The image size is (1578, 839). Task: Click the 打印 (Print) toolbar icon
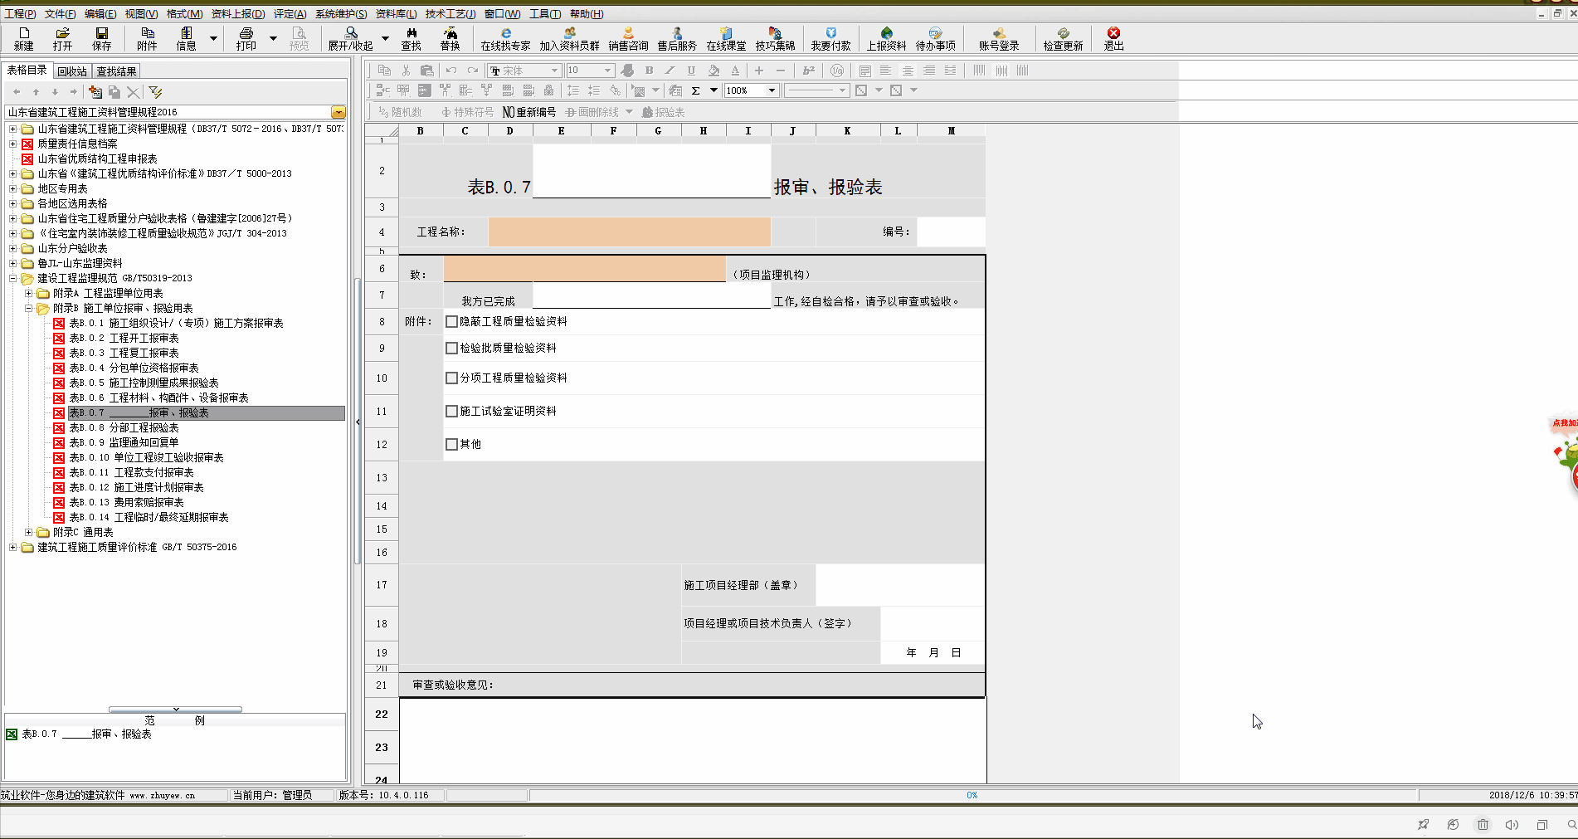coord(246,38)
